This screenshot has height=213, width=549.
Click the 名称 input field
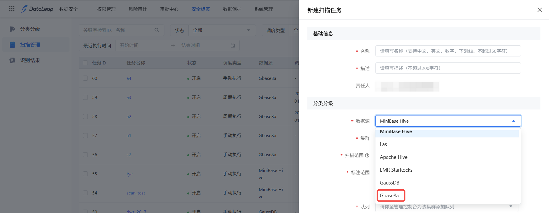(x=448, y=51)
